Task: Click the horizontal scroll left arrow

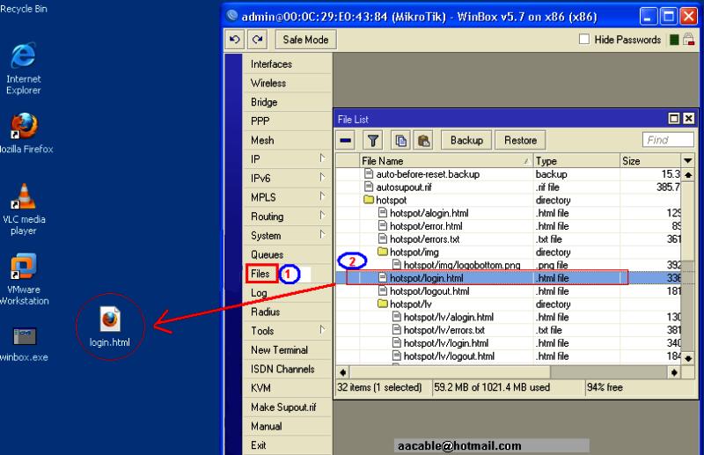Action: tap(343, 372)
